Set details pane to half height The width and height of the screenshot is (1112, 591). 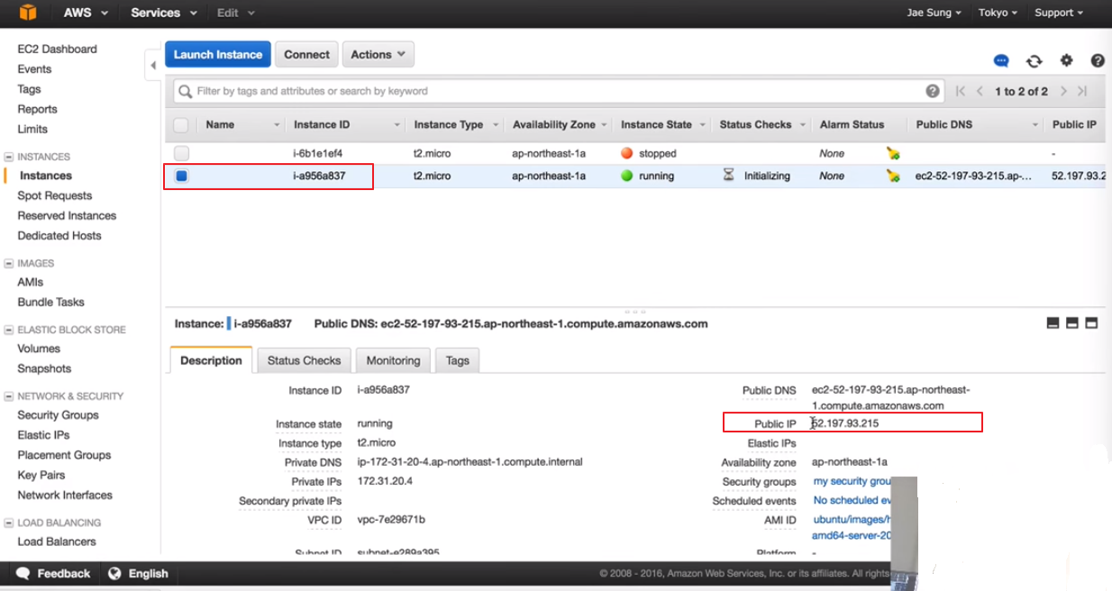1071,323
